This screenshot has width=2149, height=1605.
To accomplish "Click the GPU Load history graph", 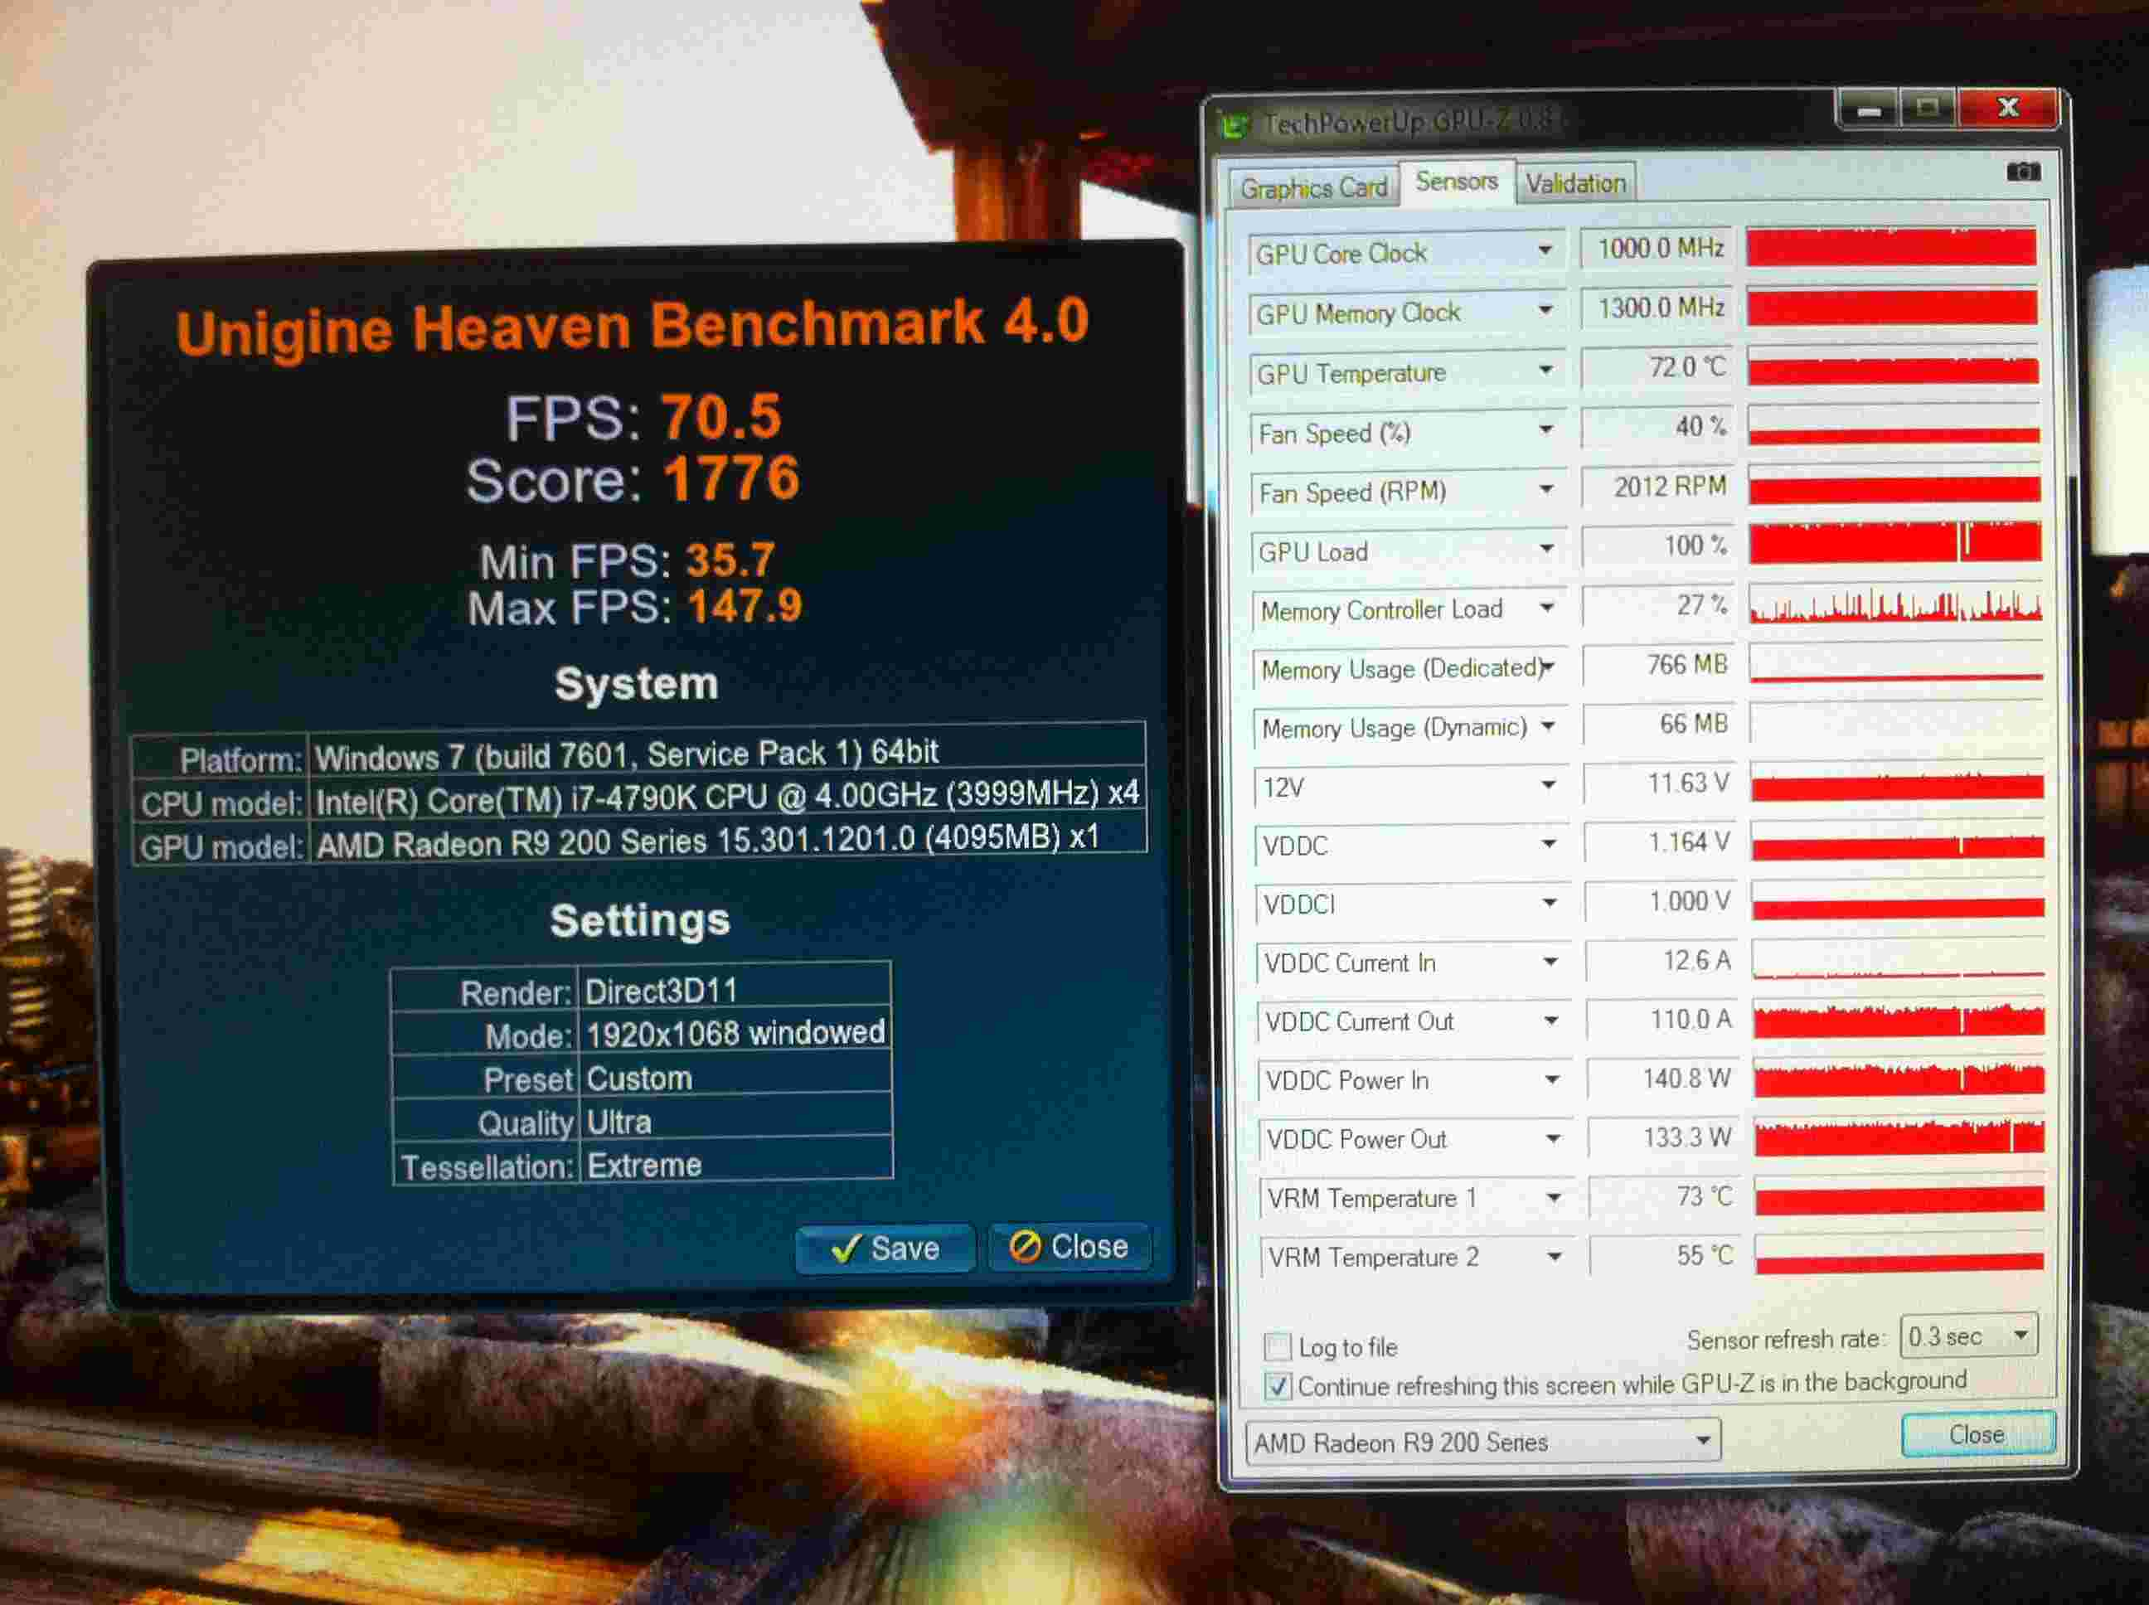I will tap(1894, 544).
